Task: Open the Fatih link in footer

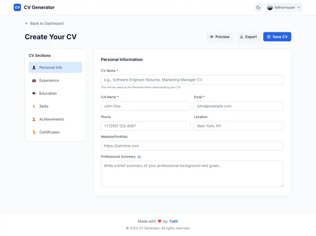Action: click(173, 221)
